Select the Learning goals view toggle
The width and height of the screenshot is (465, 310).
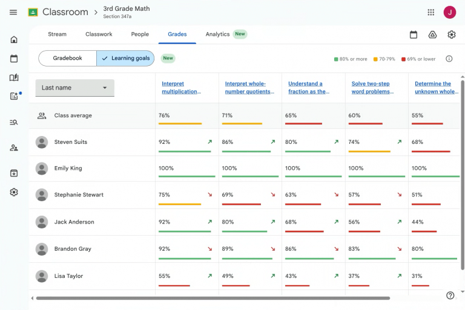[x=125, y=58]
